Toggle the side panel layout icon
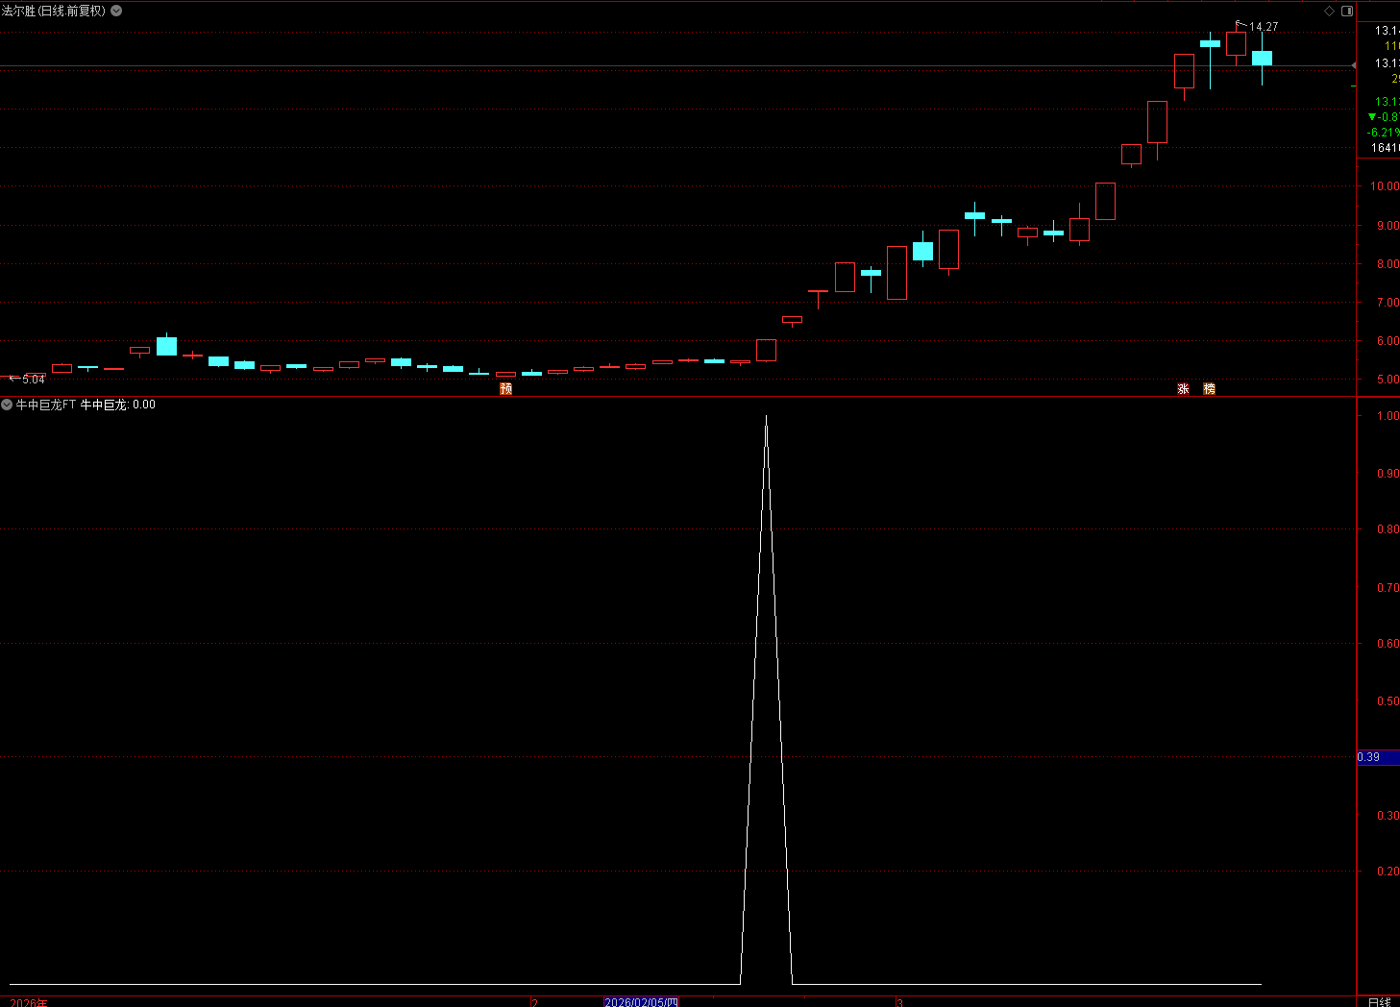 click(x=1347, y=11)
